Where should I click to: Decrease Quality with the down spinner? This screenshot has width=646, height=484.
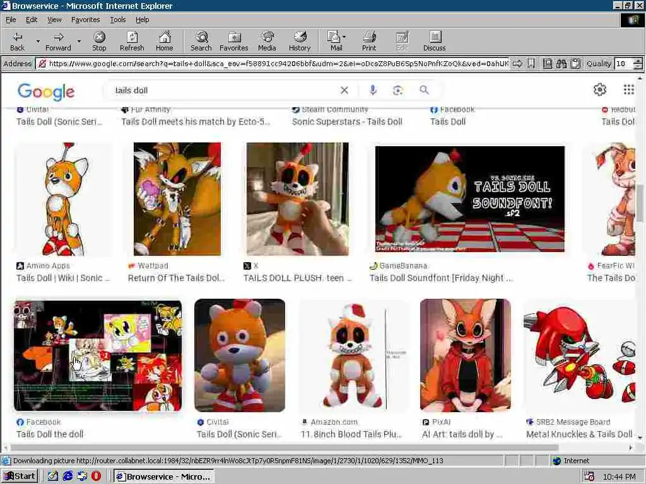638,66
